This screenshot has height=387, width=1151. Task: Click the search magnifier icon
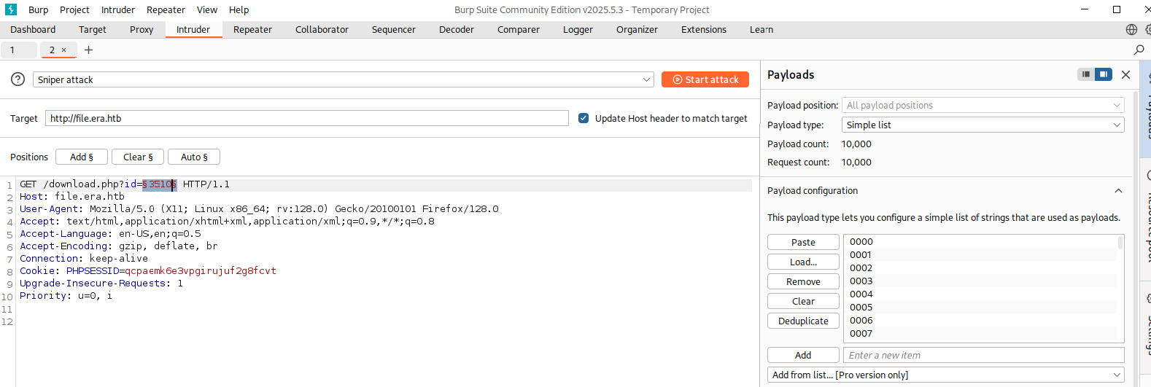pos(1139,50)
